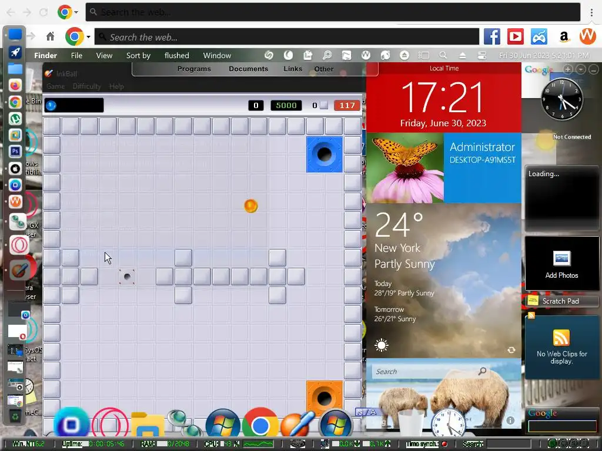Click the rocket launcher icon in the dock
This screenshot has width=602, height=451.
15,52
